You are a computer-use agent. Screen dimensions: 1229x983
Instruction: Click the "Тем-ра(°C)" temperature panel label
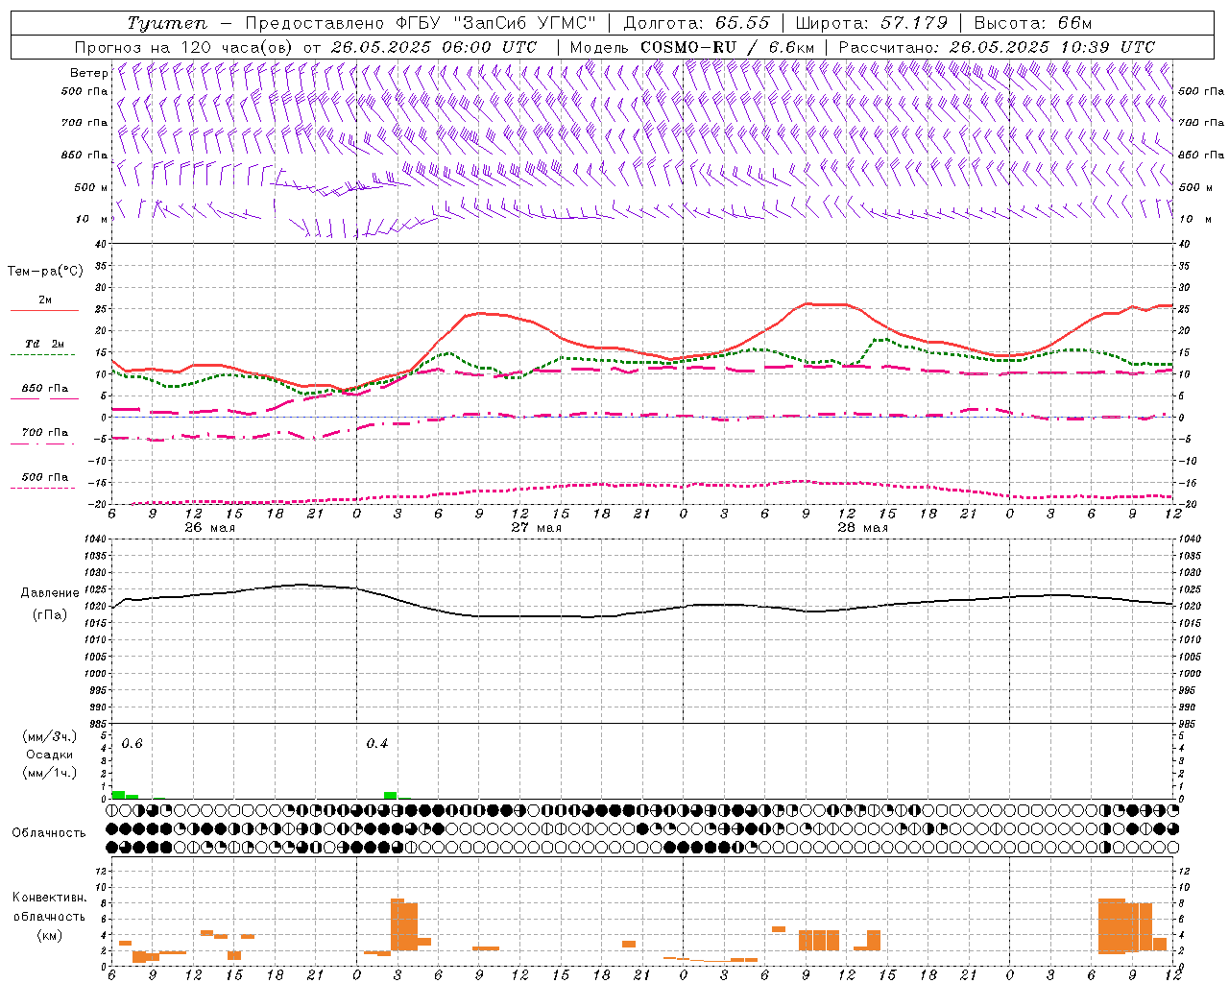(x=45, y=272)
